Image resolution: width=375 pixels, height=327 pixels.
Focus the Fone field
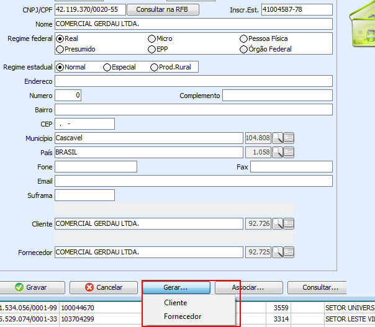click(x=96, y=167)
